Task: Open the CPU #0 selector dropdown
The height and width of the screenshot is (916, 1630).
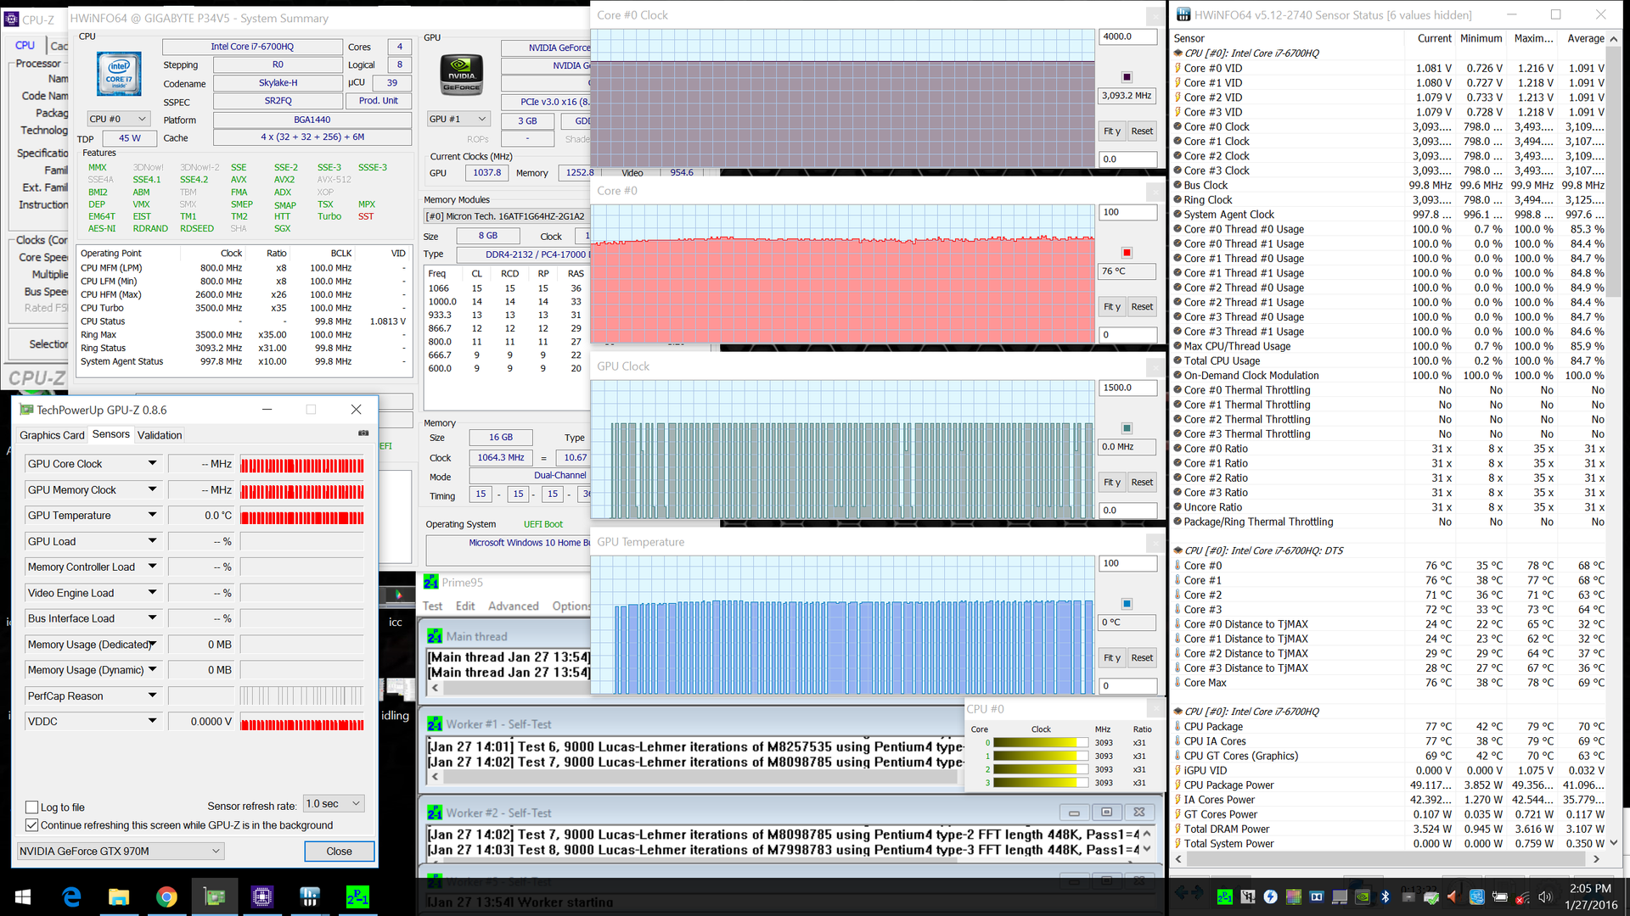Action: point(119,119)
